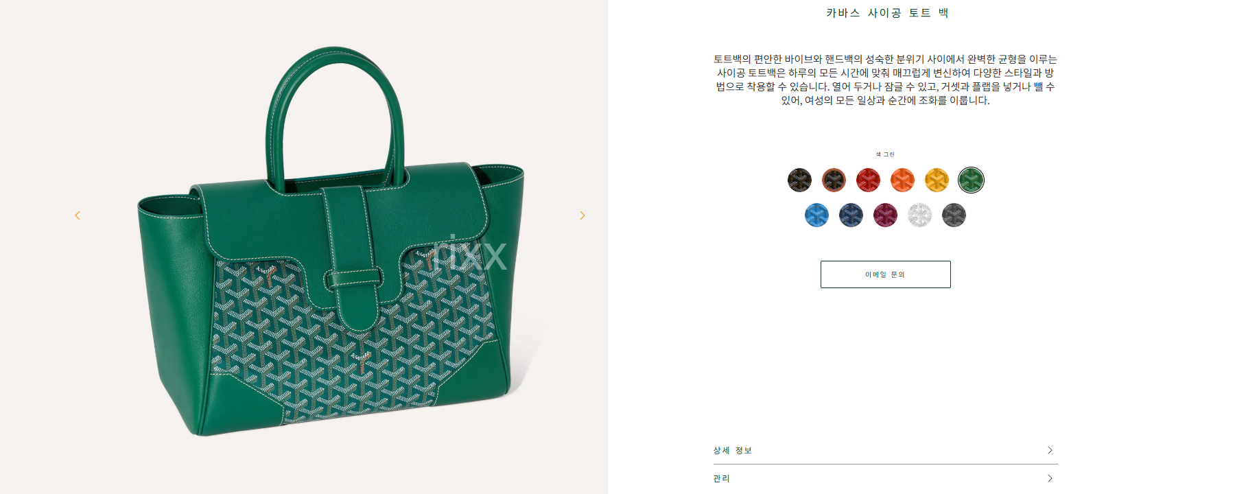Click the 카바스 사이공 토트 백 title

887,13
